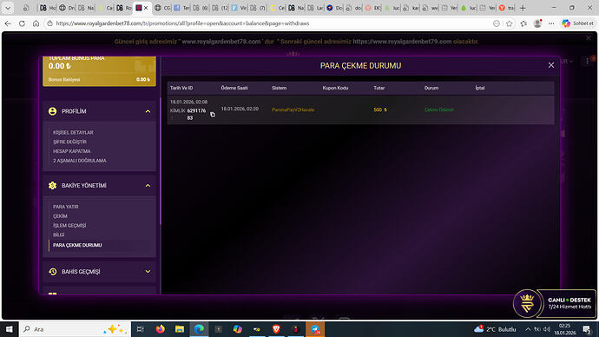599x337 pixels.
Task: Click the Ödeme Saati column header
Action: [x=234, y=88]
